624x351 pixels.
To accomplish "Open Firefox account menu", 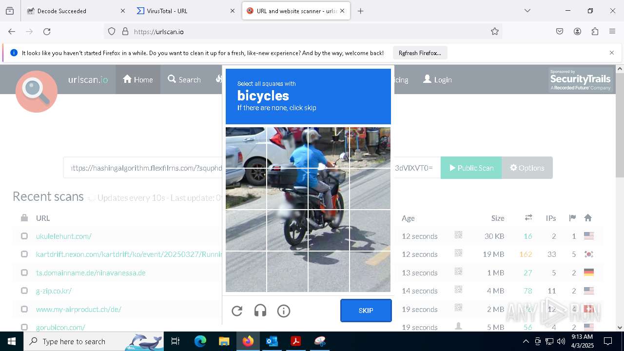I will pos(577,32).
